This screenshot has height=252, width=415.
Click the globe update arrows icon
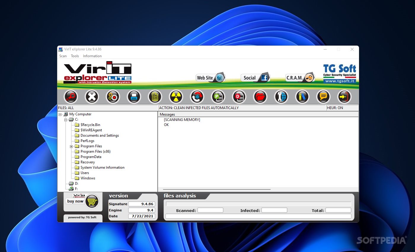pos(197,97)
